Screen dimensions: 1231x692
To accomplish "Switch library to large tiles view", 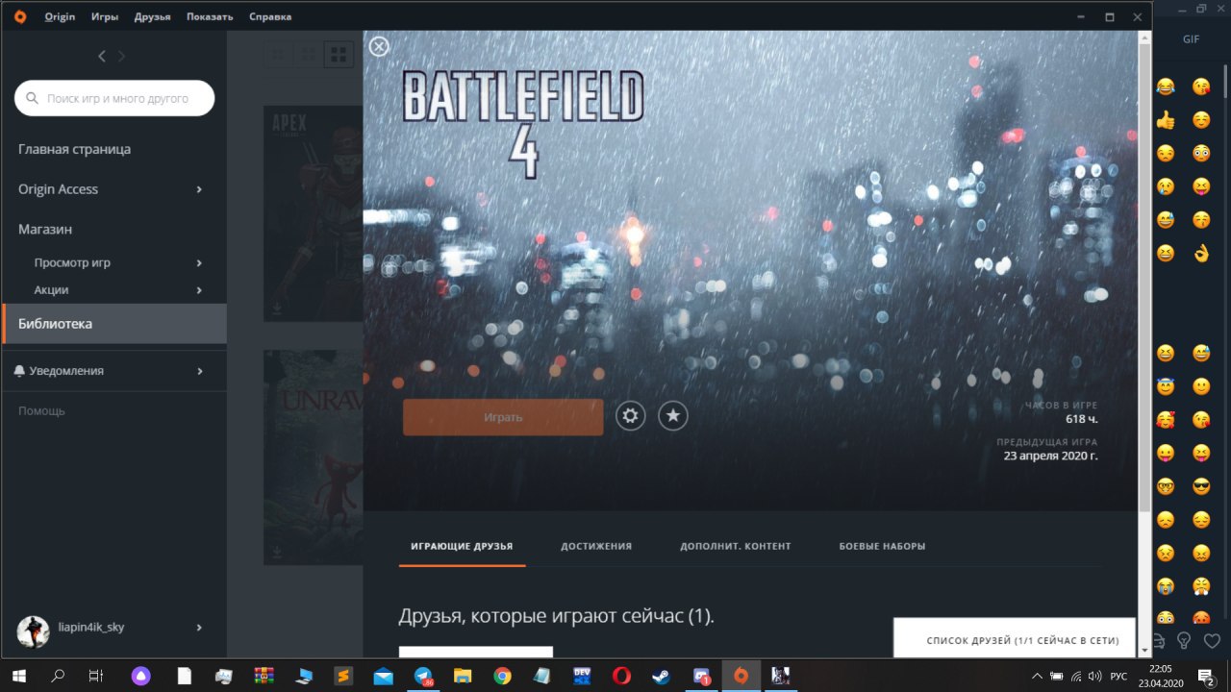I will 339,55.
